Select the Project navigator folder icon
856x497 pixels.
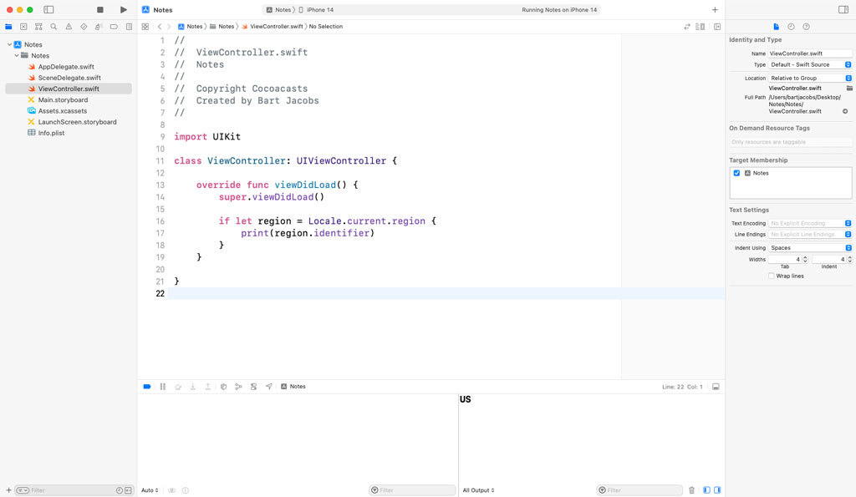tap(9, 26)
